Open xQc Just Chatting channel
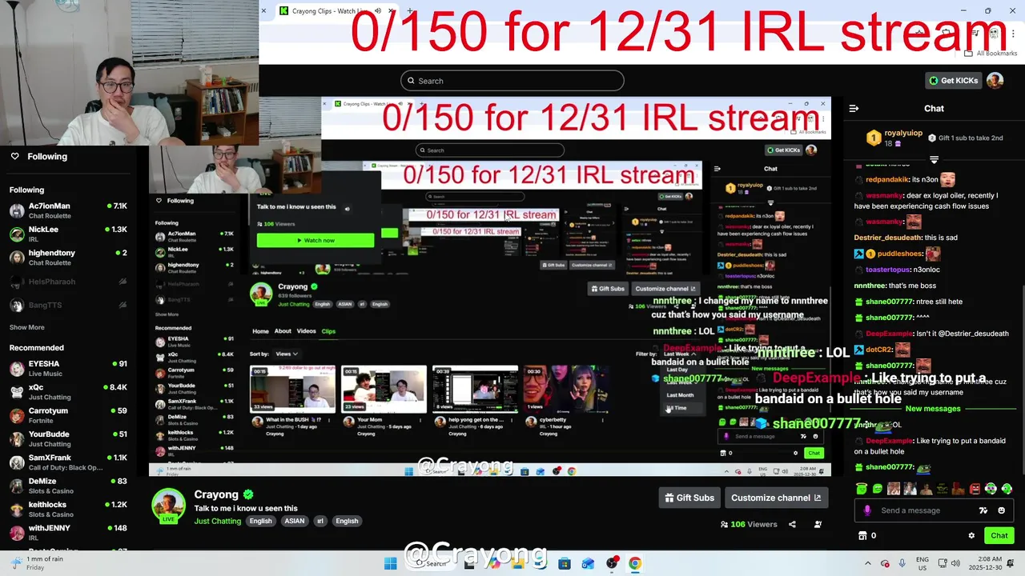Screen dimensions: 1025x576 tap(68, 392)
